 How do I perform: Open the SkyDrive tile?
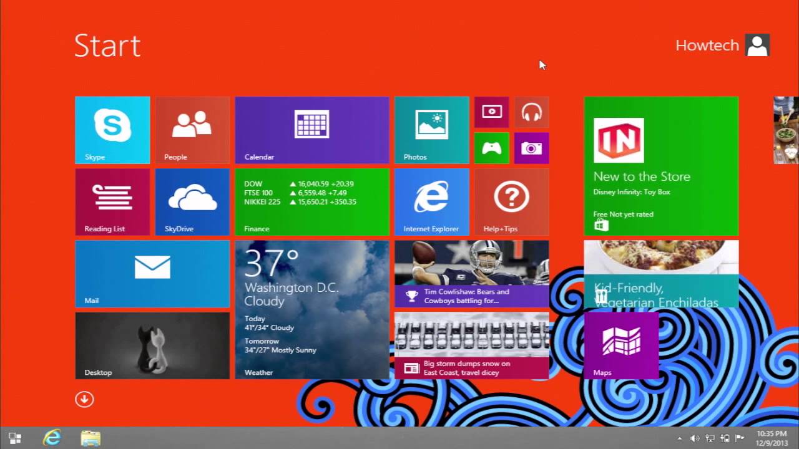[x=192, y=202]
